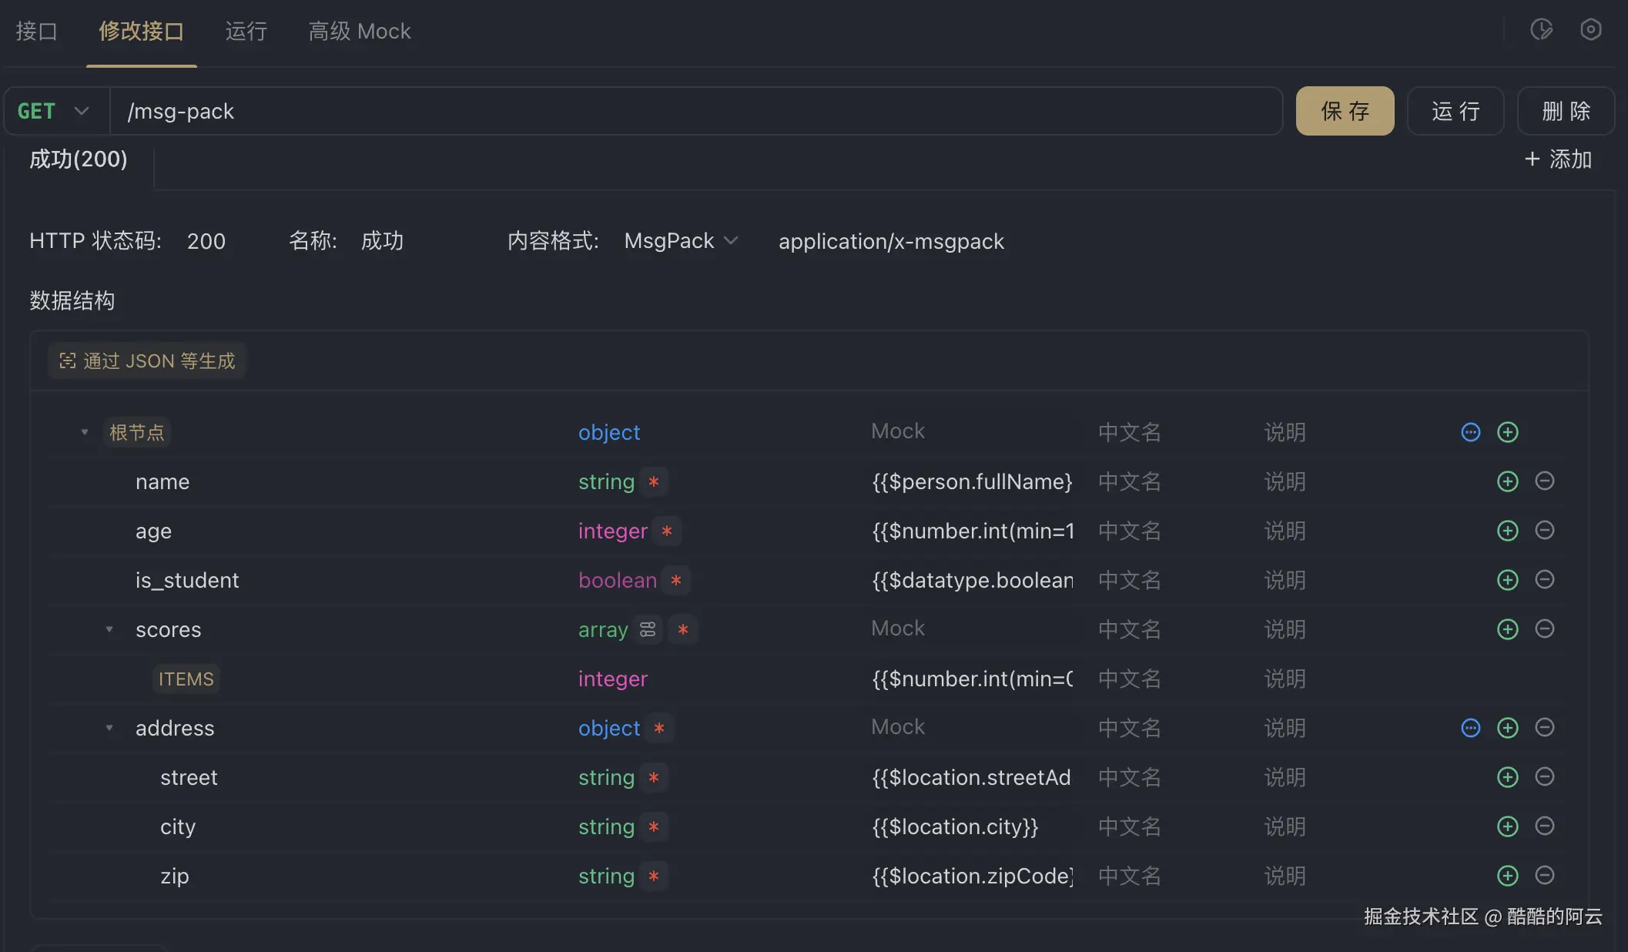Toggle the required asterisk on the name field
This screenshot has height=952, width=1628.
654,481
